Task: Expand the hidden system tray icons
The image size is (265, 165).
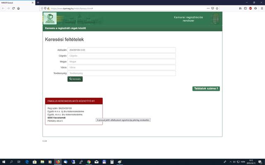Action: click(x=230, y=162)
